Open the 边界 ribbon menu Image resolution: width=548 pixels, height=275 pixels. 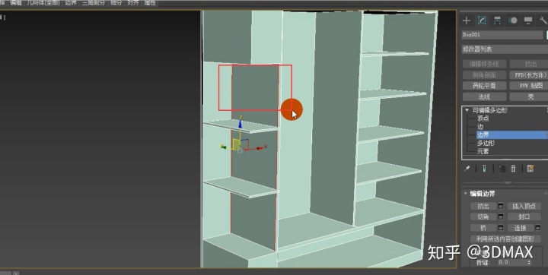pyautogui.click(x=71, y=3)
